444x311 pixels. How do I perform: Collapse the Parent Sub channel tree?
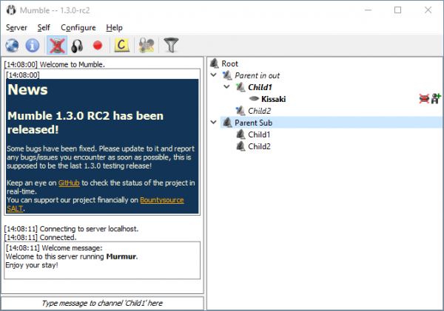(215, 123)
